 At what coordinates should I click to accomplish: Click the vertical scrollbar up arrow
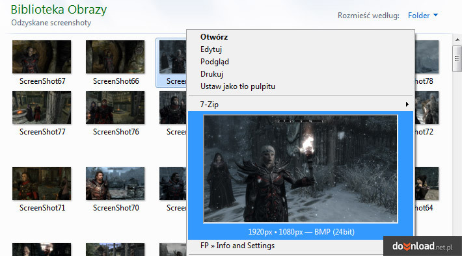coord(457,40)
